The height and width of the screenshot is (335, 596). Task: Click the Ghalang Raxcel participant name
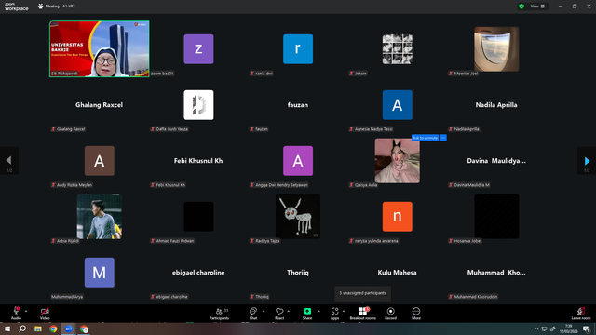point(99,105)
